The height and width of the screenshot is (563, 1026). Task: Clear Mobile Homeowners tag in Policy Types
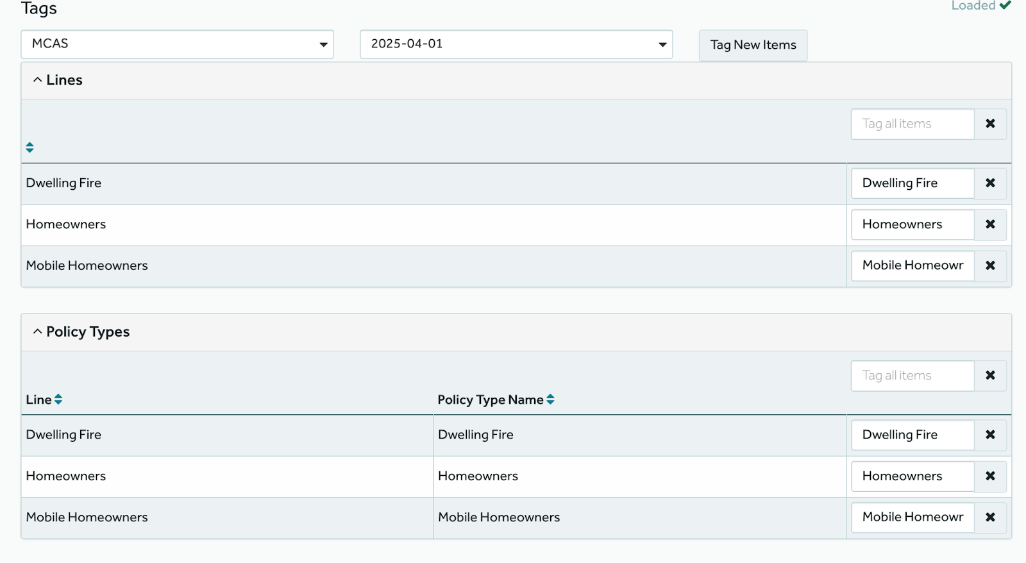coord(990,517)
